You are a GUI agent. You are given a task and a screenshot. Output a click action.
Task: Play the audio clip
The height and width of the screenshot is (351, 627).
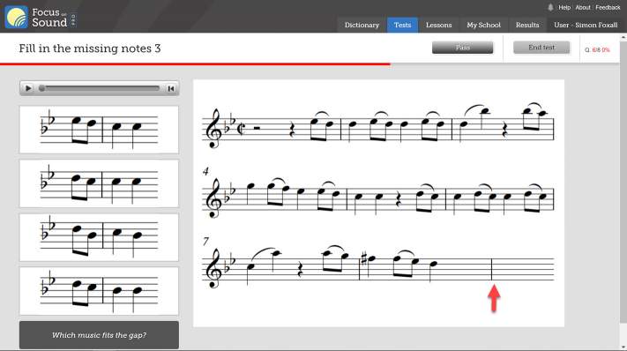28,88
